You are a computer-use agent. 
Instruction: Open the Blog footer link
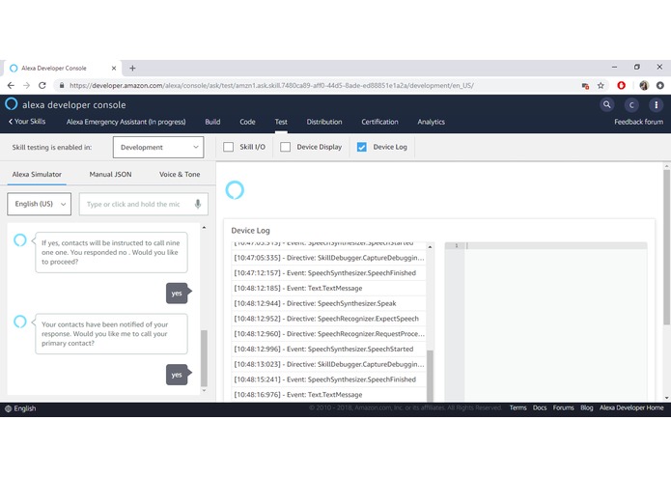point(587,407)
